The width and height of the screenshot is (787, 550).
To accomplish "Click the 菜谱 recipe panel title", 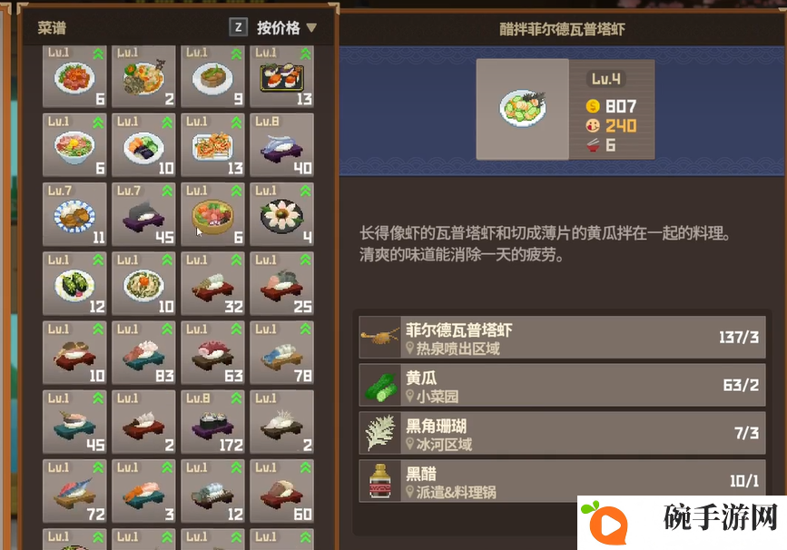I will coord(52,27).
